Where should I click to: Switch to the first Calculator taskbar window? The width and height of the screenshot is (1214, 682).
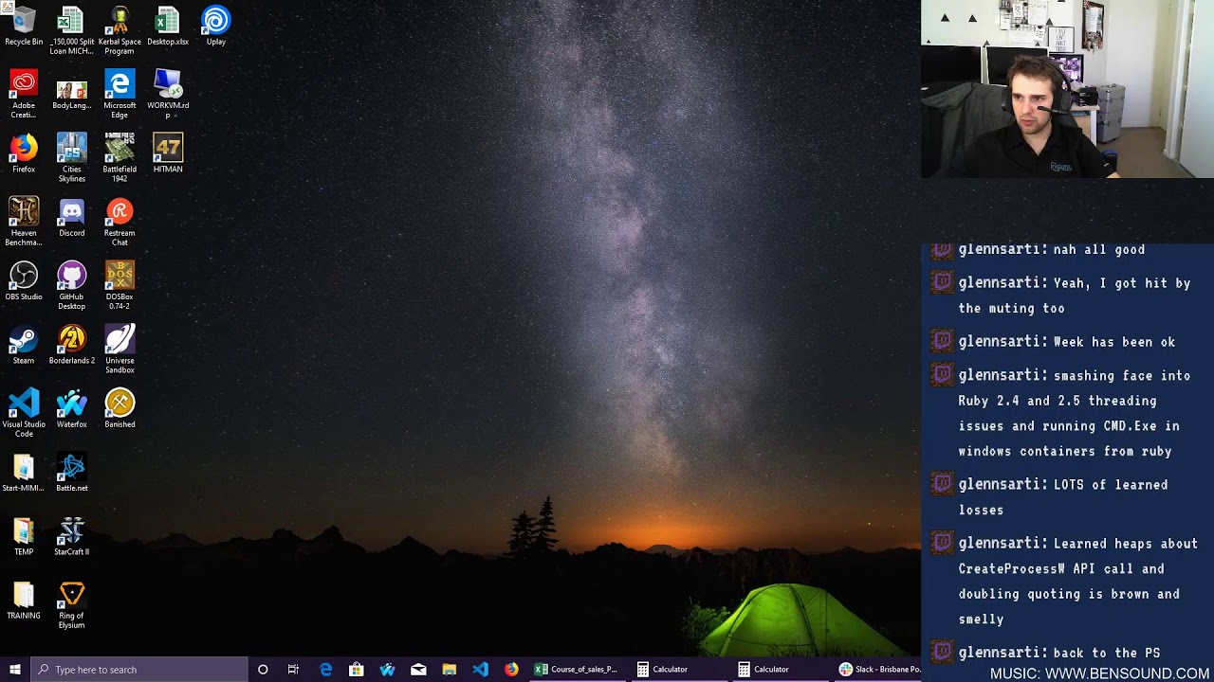click(678, 670)
